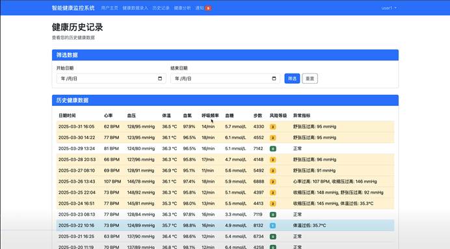Click heart rate 107 BPM cell
The image size is (450, 249).
click(112, 181)
